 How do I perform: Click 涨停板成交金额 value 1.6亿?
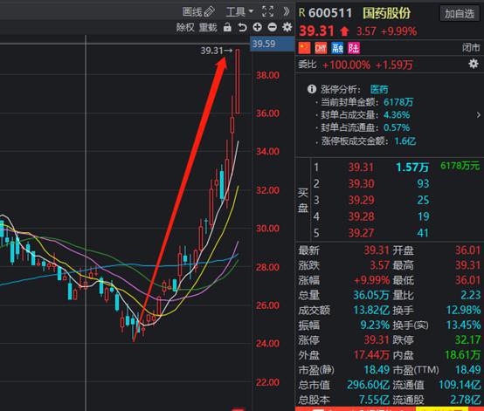pyautogui.click(x=405, y=141)
